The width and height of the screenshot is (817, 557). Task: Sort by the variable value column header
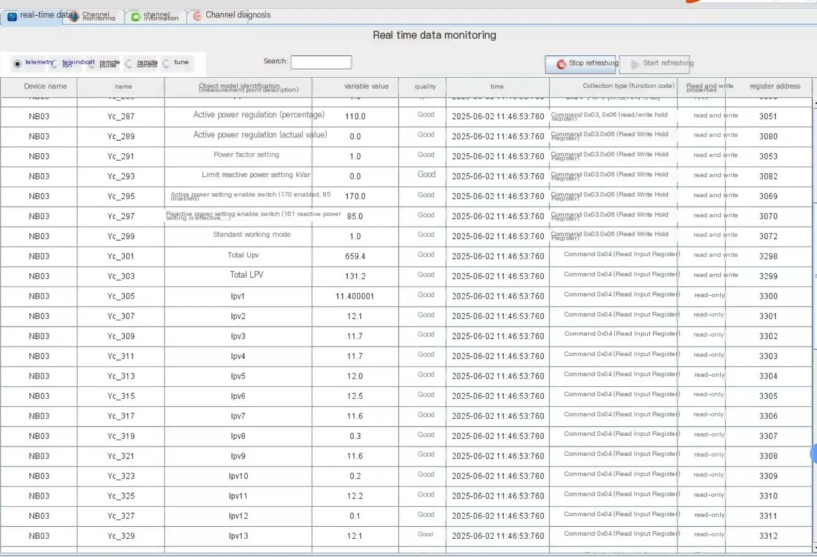click(366, 87)
